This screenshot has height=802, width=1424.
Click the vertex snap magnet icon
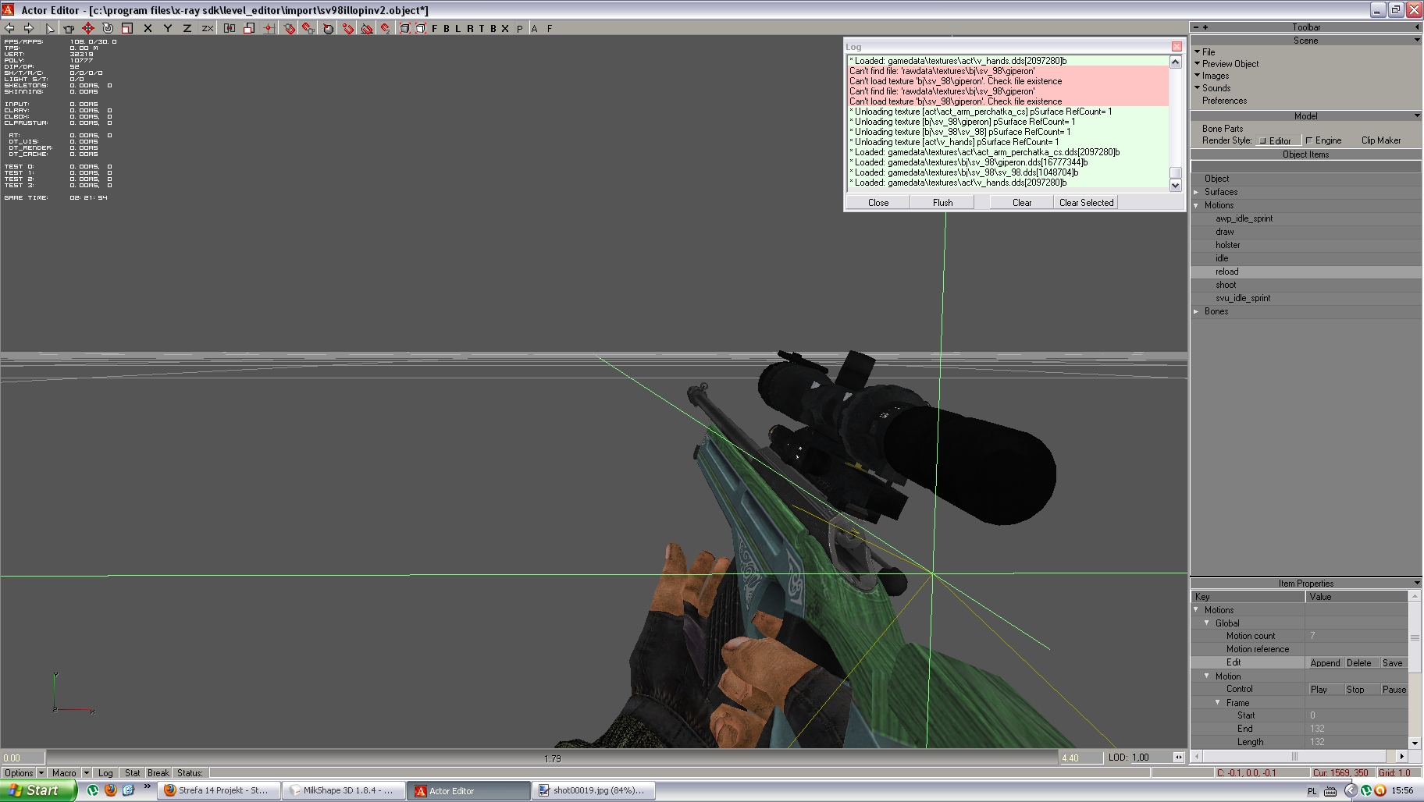348,28
